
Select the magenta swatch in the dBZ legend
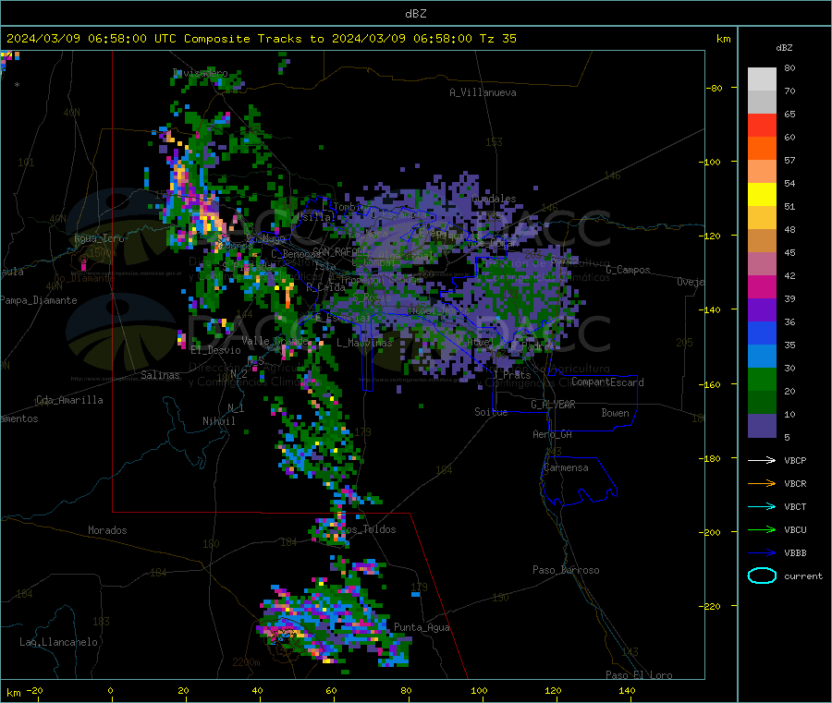point(762,286)
